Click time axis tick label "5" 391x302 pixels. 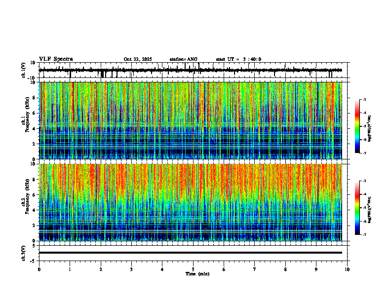[x=193, y=269]
